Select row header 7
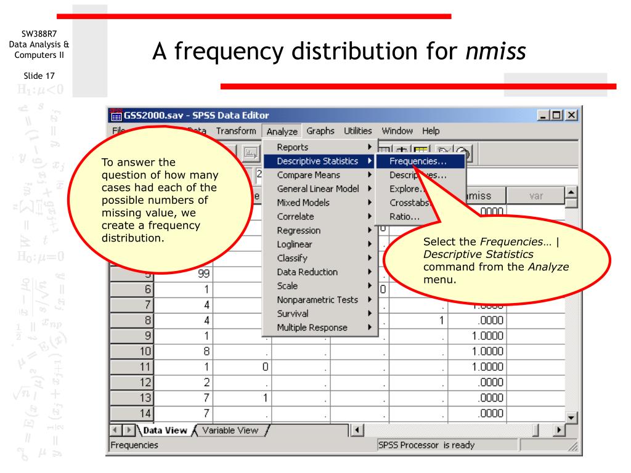Screen dimensions: 631x473 pyautogui.click(x=132, y=304)
